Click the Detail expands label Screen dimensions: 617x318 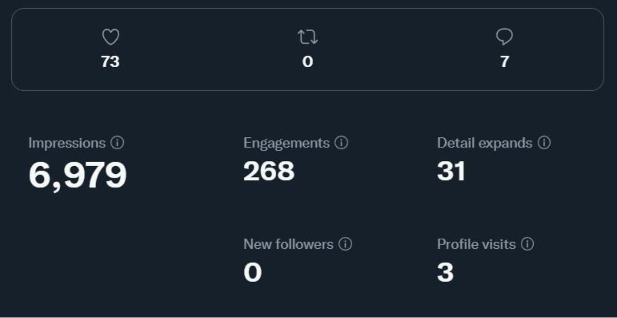coord(484,143)
